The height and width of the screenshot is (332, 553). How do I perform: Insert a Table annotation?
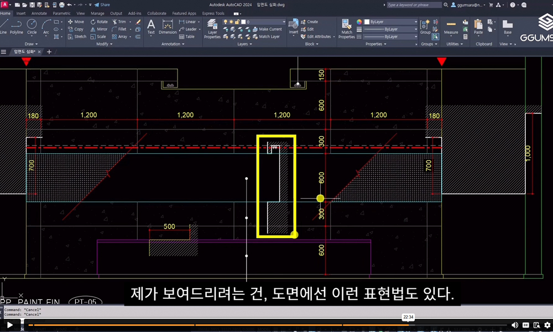186,37
